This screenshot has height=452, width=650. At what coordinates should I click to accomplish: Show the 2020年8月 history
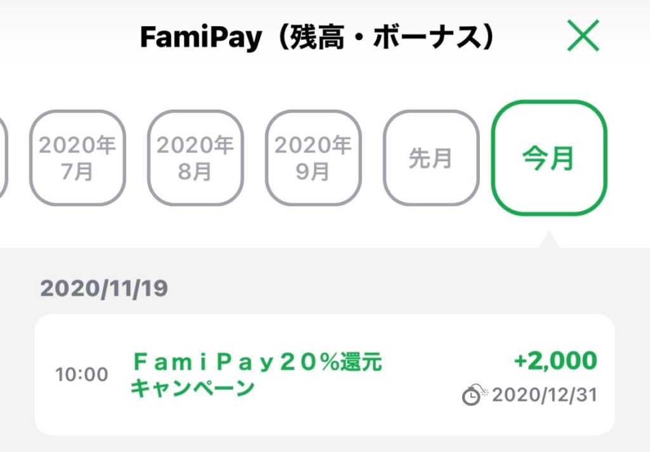195,158
